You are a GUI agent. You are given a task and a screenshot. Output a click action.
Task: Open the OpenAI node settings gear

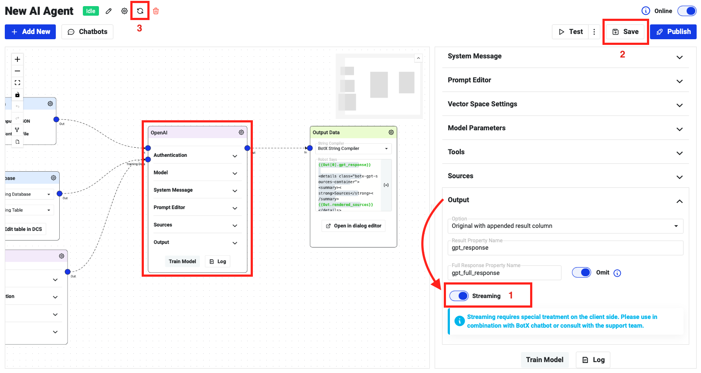[241, 132]
